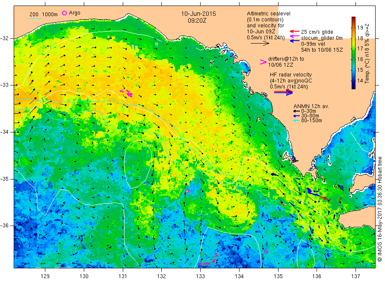The image size is (385, 282).
Task: Click the longitude axis label 129
Action: pyautogui.click(x=45, y=276)
